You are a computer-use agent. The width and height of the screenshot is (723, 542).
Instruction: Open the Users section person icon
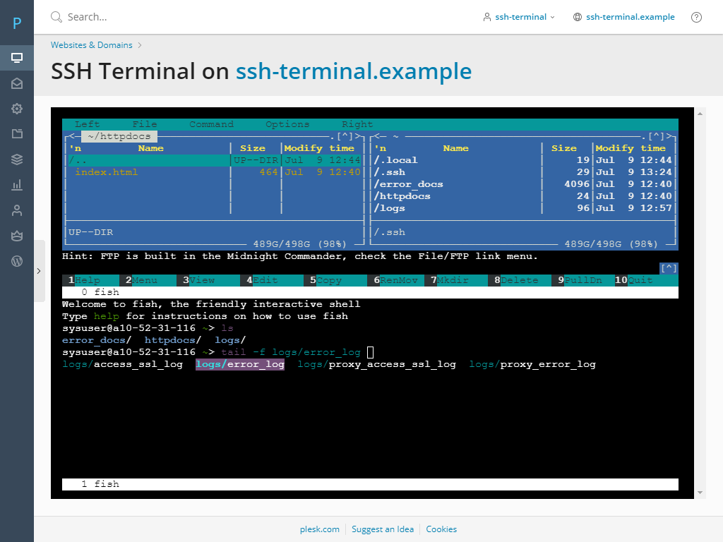coord(16,210)
